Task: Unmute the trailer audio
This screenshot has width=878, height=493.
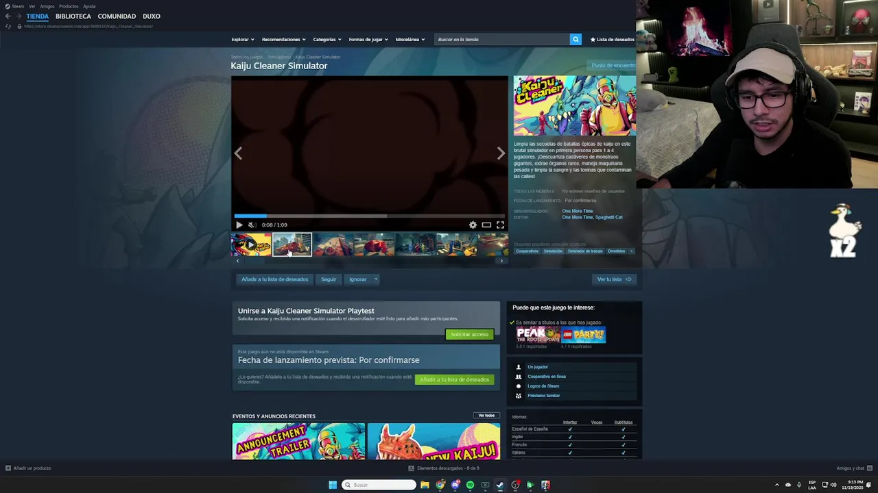Action: 252,225
